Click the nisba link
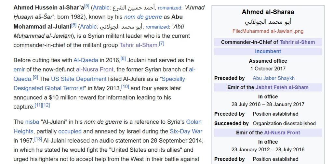The image size is (333, 164). 32,122
